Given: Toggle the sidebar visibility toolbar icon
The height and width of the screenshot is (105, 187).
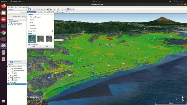Looking at the screenshot, I should pos(29,9).
